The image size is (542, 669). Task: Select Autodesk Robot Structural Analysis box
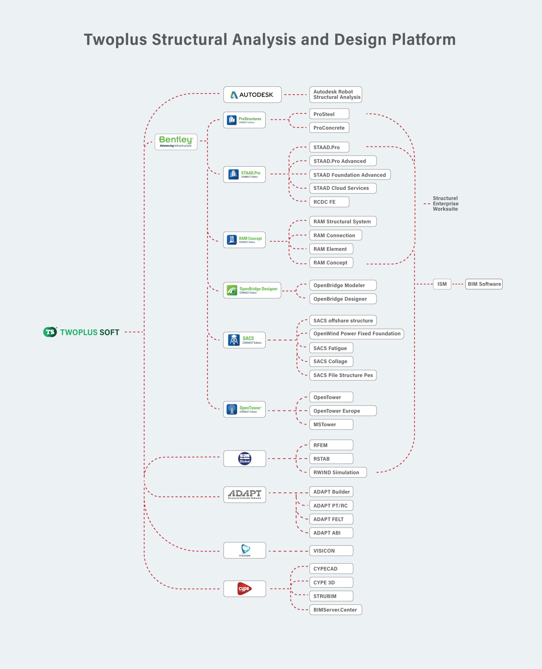(x=336, y=94)
